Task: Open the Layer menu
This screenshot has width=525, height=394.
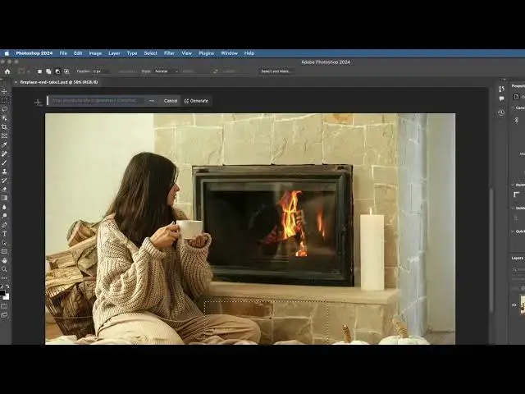Action: pyautogui.click(x=114, y=53)
